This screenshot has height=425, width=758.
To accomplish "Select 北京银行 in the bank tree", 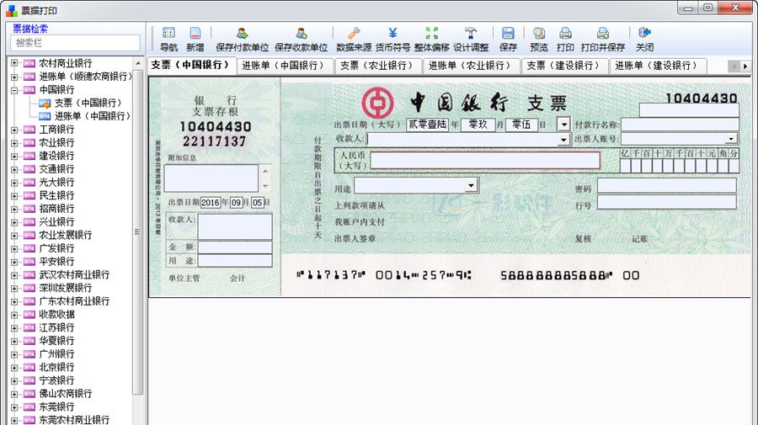I will tap(56, 367).
